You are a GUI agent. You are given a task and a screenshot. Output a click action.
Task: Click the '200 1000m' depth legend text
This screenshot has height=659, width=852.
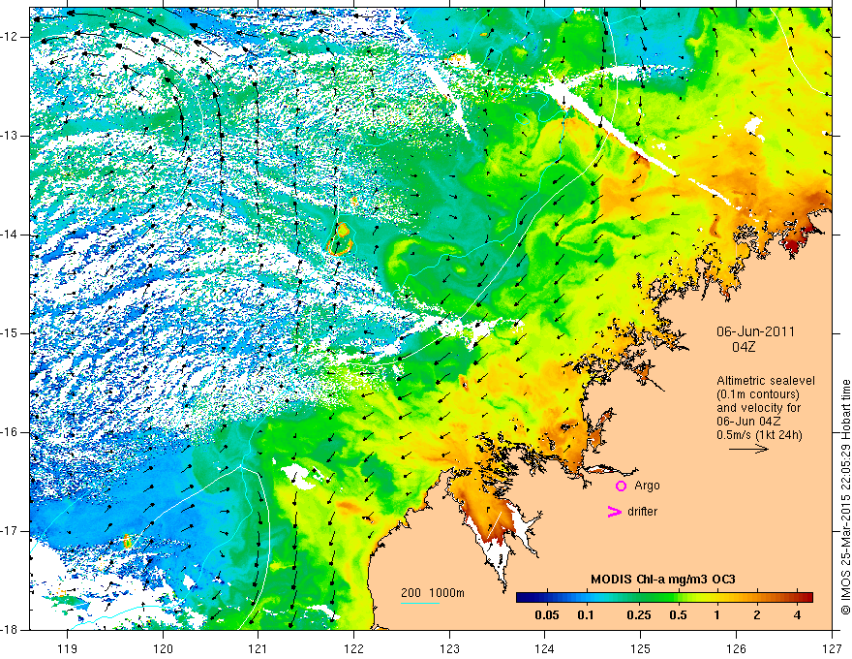433,593
